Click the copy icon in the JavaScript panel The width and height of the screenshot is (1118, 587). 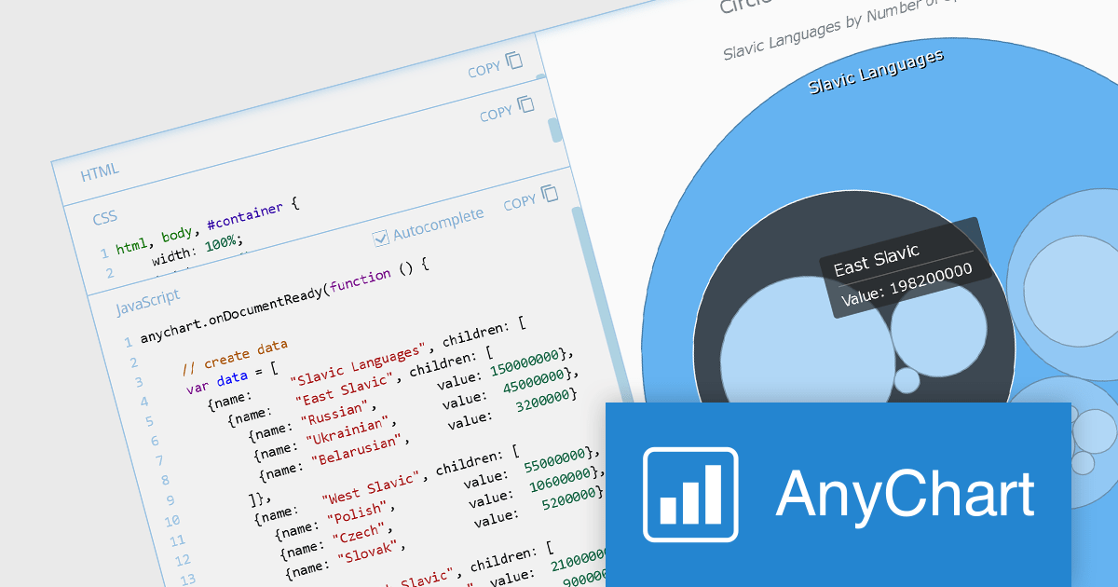pyautogui.click(x=550, y=194)
